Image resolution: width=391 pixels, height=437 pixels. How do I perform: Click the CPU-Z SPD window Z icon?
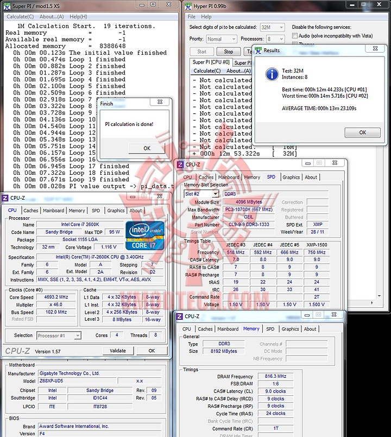tap(180, 164)
